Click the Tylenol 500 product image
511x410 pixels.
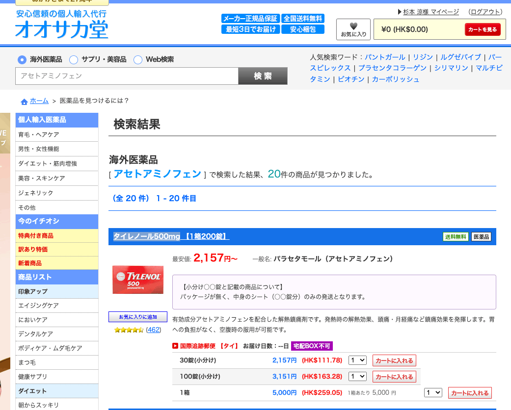click(x=138, y=280)
